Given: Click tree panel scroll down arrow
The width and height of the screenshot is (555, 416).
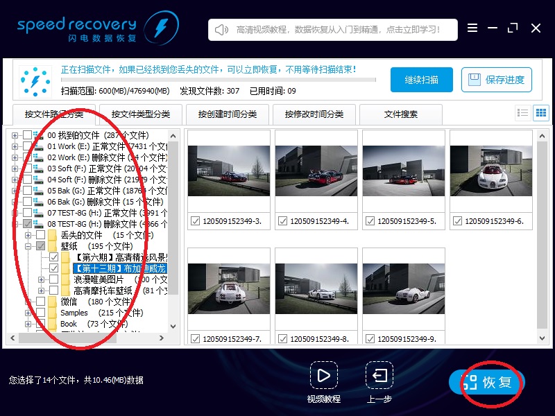Looking at the screenshot, I should point(173,326).
